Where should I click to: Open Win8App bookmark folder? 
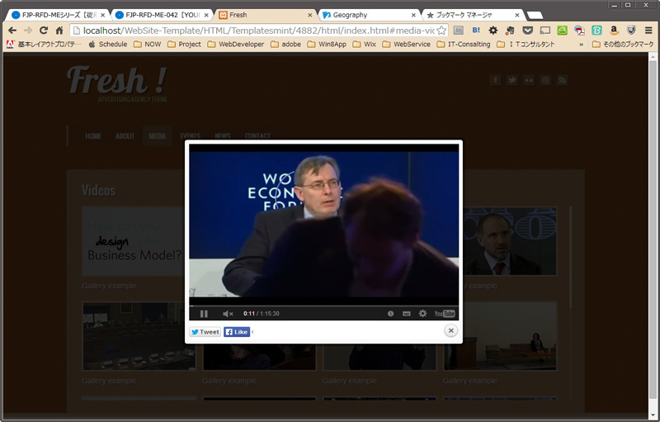pyautogui.click(x=327, y=45)
